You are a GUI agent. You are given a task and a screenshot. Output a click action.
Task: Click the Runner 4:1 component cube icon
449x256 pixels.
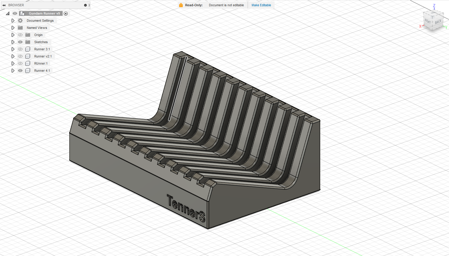[28, 71]
